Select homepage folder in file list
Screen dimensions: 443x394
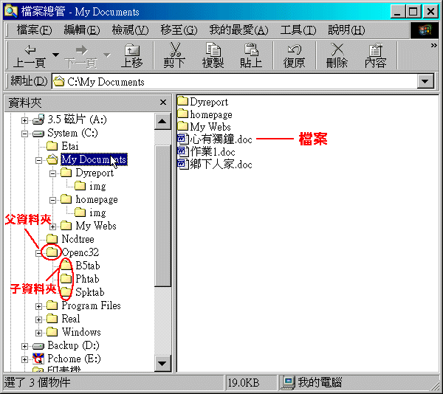coord(205,114)
